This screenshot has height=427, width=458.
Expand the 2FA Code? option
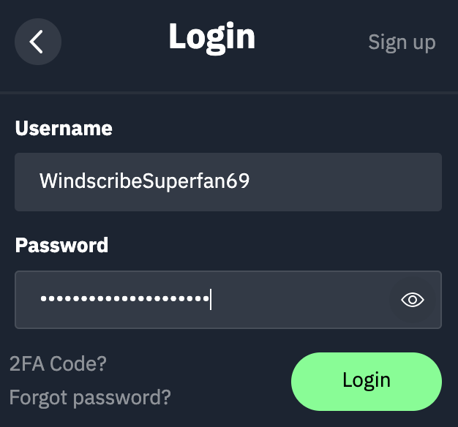pos(58,363)
